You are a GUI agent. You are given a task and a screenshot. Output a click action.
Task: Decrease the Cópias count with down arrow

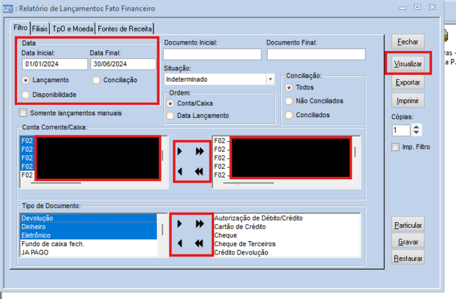coord(417,133)
